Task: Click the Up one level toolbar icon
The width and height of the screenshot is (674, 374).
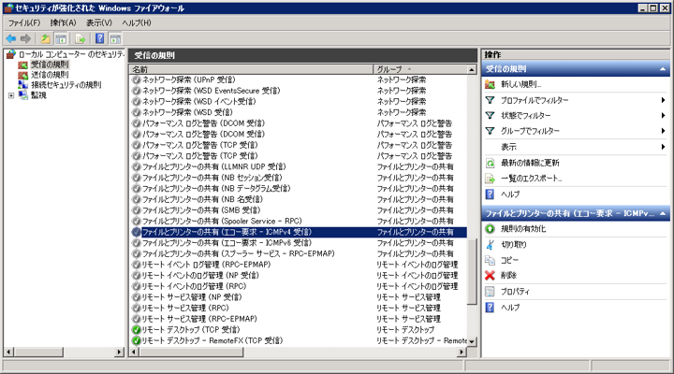Action: (45, 38)
